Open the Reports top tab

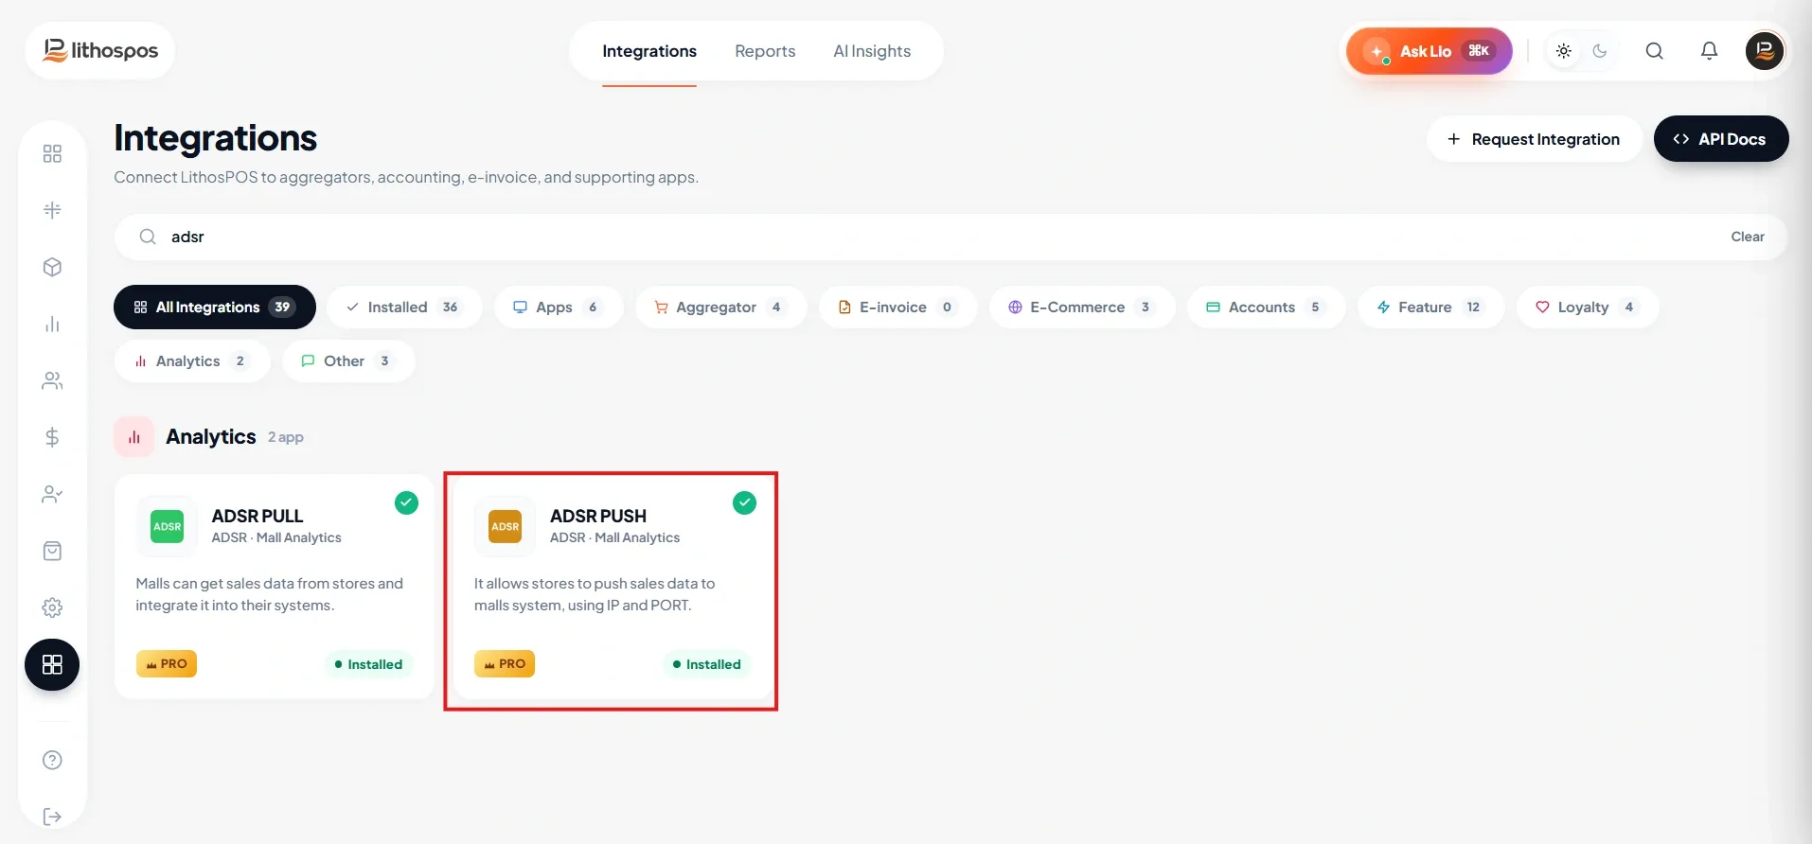pos(765,51)
